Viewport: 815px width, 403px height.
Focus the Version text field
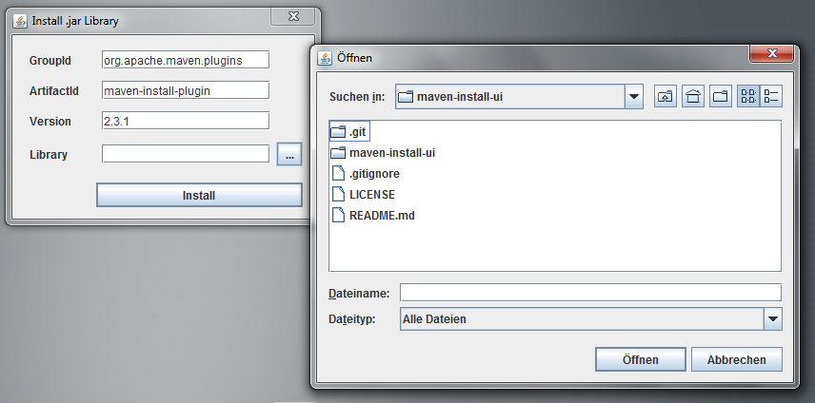coord(186,121)
